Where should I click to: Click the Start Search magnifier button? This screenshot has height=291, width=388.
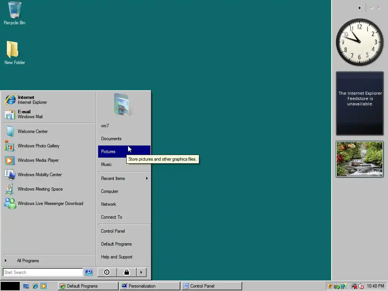[x=89, y=272]
